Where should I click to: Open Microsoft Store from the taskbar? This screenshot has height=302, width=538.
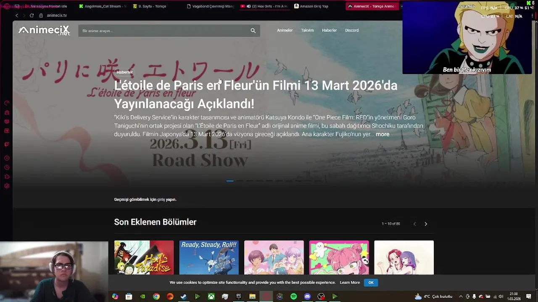(x=129, y=297)
